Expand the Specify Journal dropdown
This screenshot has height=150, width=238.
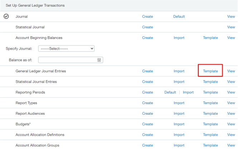[66, 48]
